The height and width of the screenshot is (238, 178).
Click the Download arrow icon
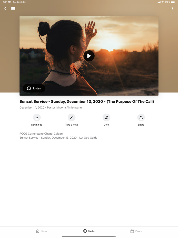point(37,117)
